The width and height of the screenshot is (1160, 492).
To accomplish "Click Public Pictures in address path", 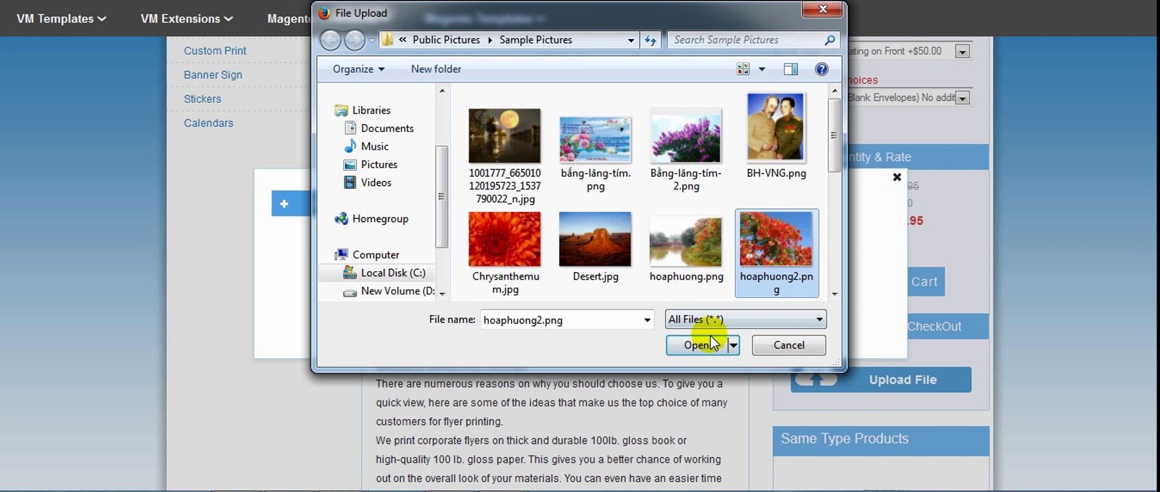I will tap(446, 40).
